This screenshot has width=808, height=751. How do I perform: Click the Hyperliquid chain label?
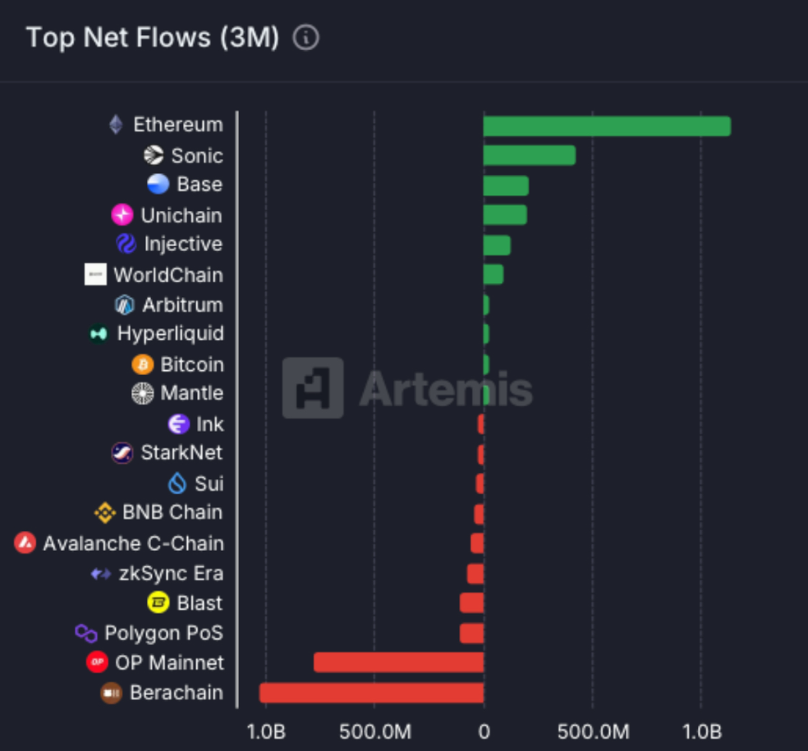[170, 334]
